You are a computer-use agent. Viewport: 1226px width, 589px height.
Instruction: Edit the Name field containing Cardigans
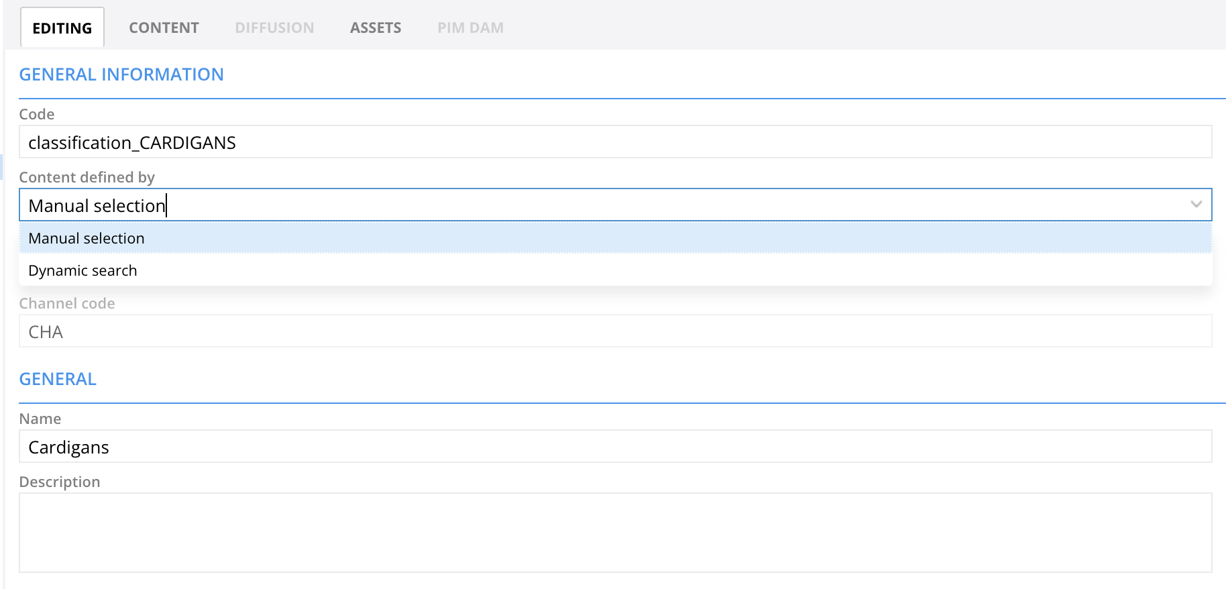[615, 446]
